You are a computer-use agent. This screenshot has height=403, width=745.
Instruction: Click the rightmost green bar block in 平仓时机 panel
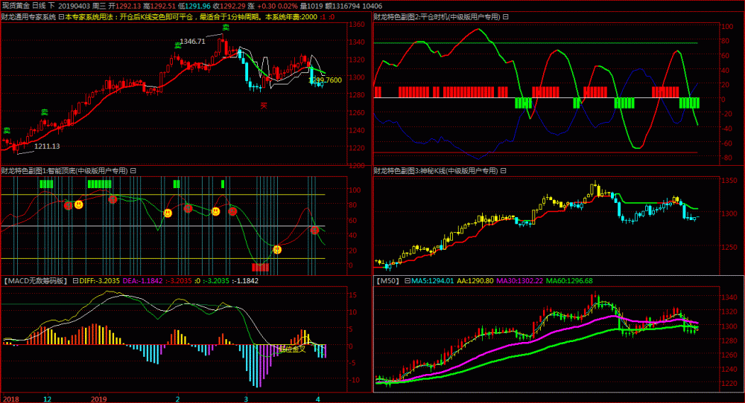[689, 103]
